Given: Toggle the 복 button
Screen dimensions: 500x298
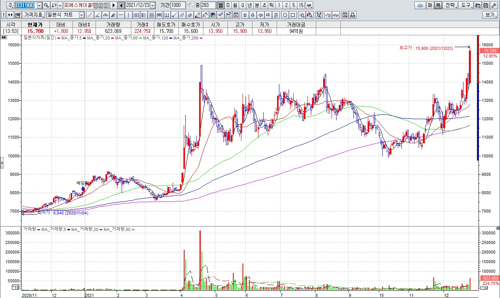Looking at the screenshot, I should (x=438, y=5).
